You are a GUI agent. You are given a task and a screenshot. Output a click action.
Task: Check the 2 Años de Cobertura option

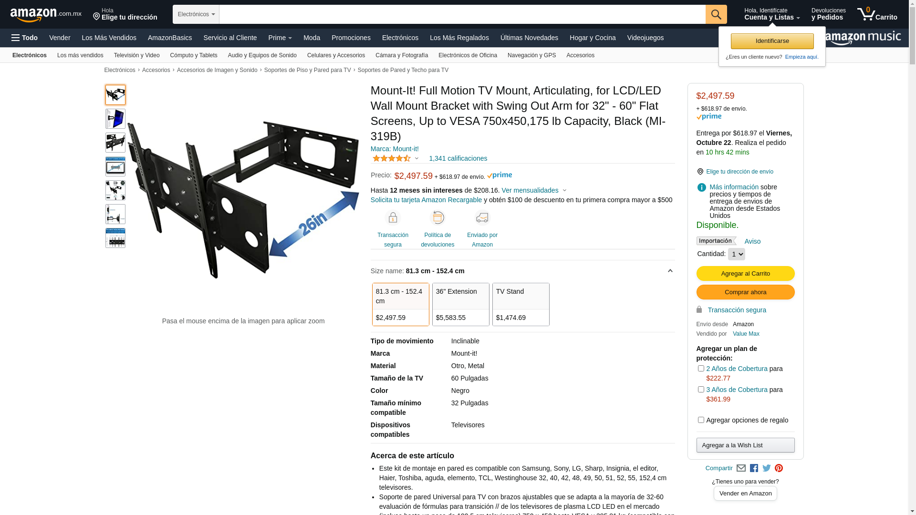701,369
